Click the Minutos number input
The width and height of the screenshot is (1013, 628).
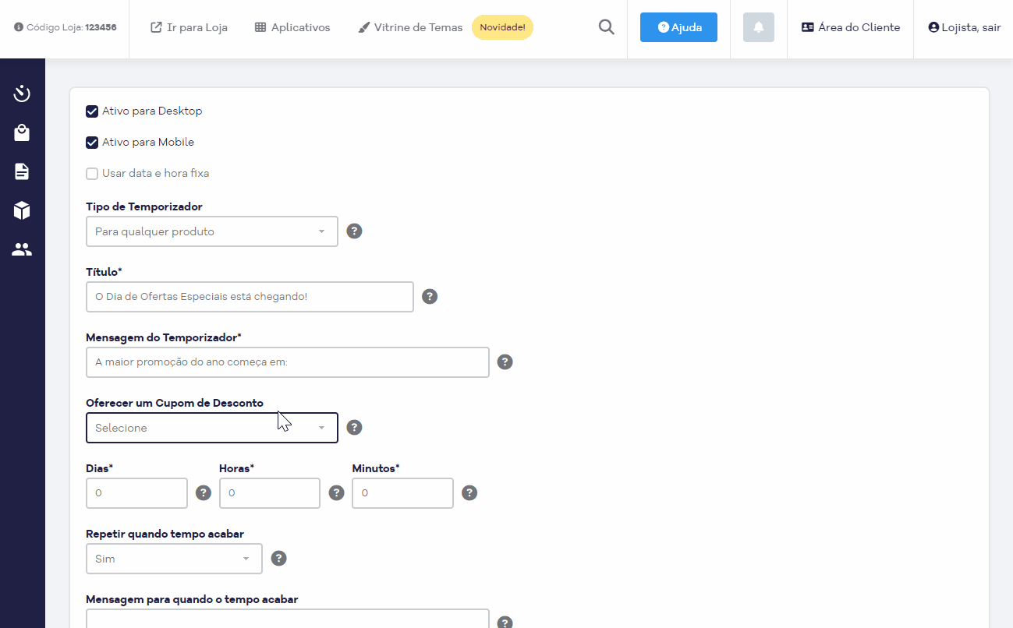tap(402, 493)
